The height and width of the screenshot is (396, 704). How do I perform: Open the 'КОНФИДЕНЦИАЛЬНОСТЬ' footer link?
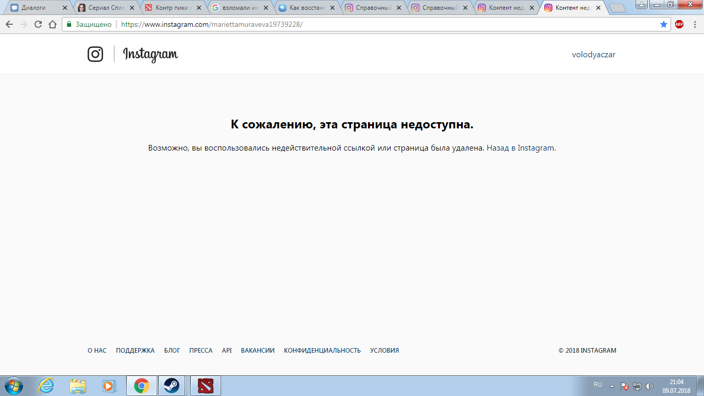[322, 351]
